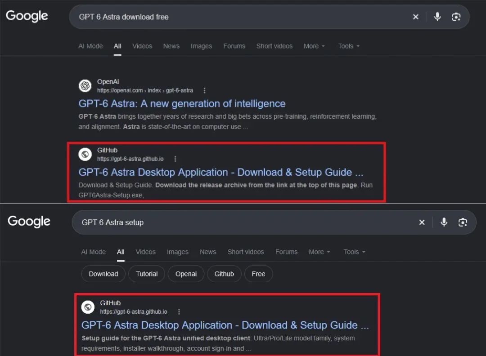Expand More dropdown in 'download free' search tabs
Viewport: 486px width, 356px height.
tap(314, 46)
